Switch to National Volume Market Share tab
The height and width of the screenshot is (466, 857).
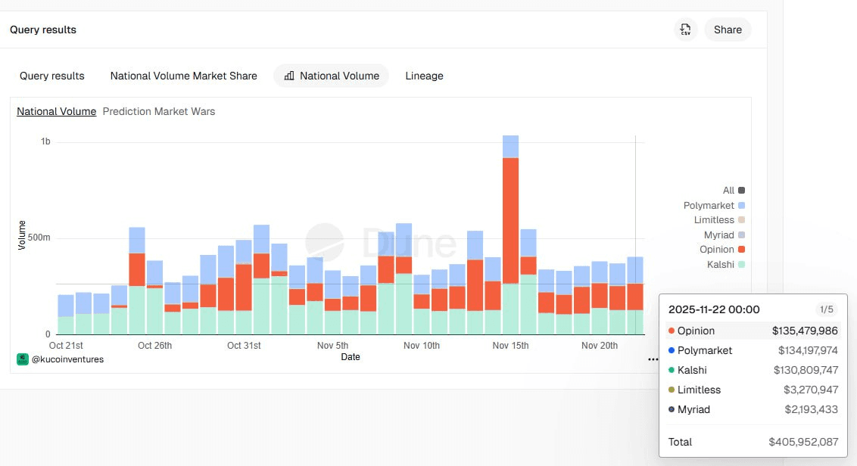(183, 76)
